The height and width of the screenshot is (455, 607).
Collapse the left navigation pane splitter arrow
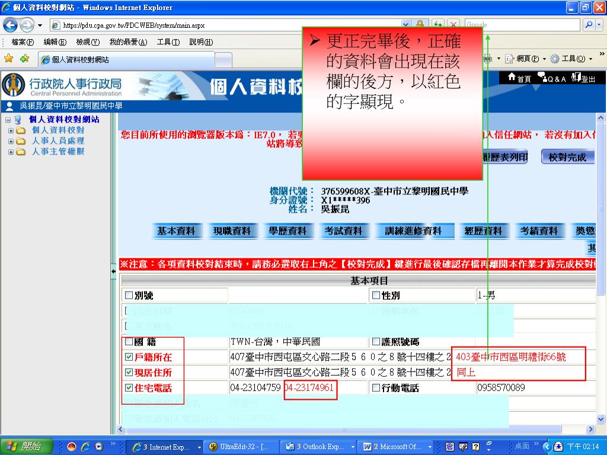pyautogui.click(x=113, y=271)
